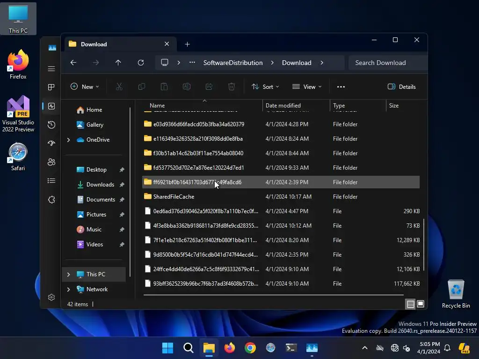This screenshot has height=359, width=479.
Task: Add a new File Explorer tab
Action: point(187,44)
